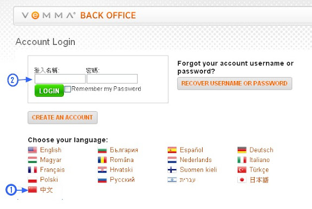Select the Polski language link
The height and width of the screenshot is (209, 312).
49,180
